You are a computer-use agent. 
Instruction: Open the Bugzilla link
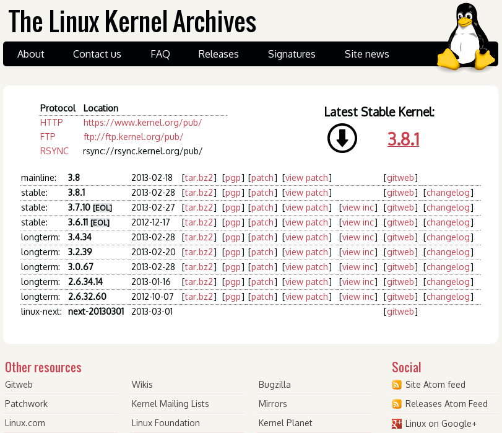274,385
